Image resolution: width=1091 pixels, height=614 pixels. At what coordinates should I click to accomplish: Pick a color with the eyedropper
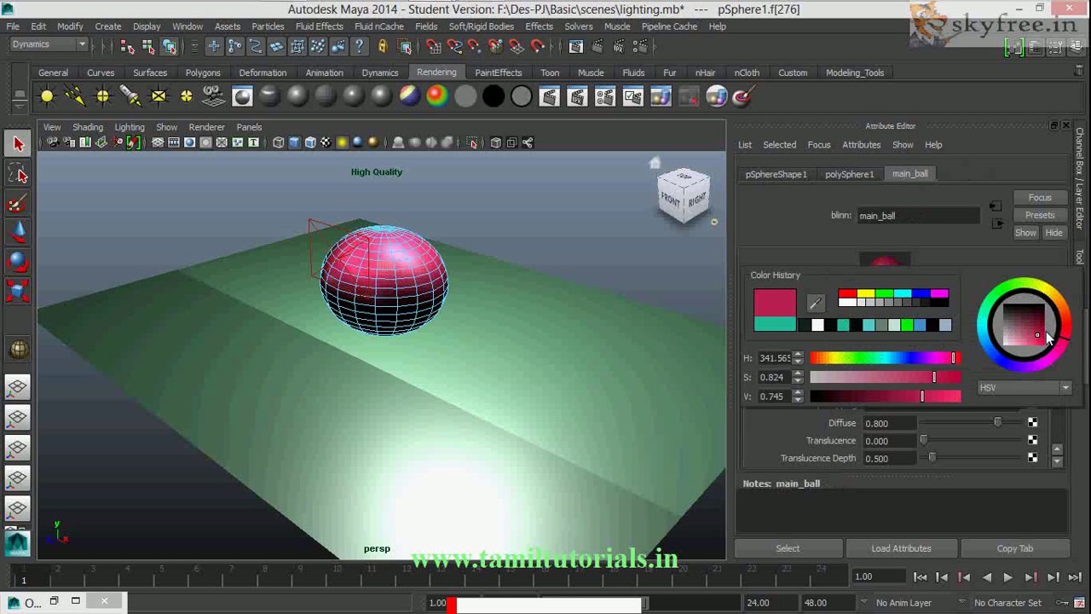(x=816, y=303)
